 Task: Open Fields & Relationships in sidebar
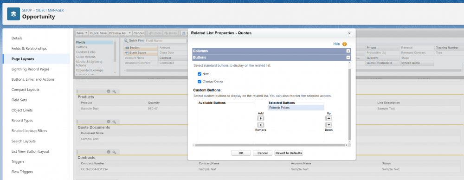point(29,49)
